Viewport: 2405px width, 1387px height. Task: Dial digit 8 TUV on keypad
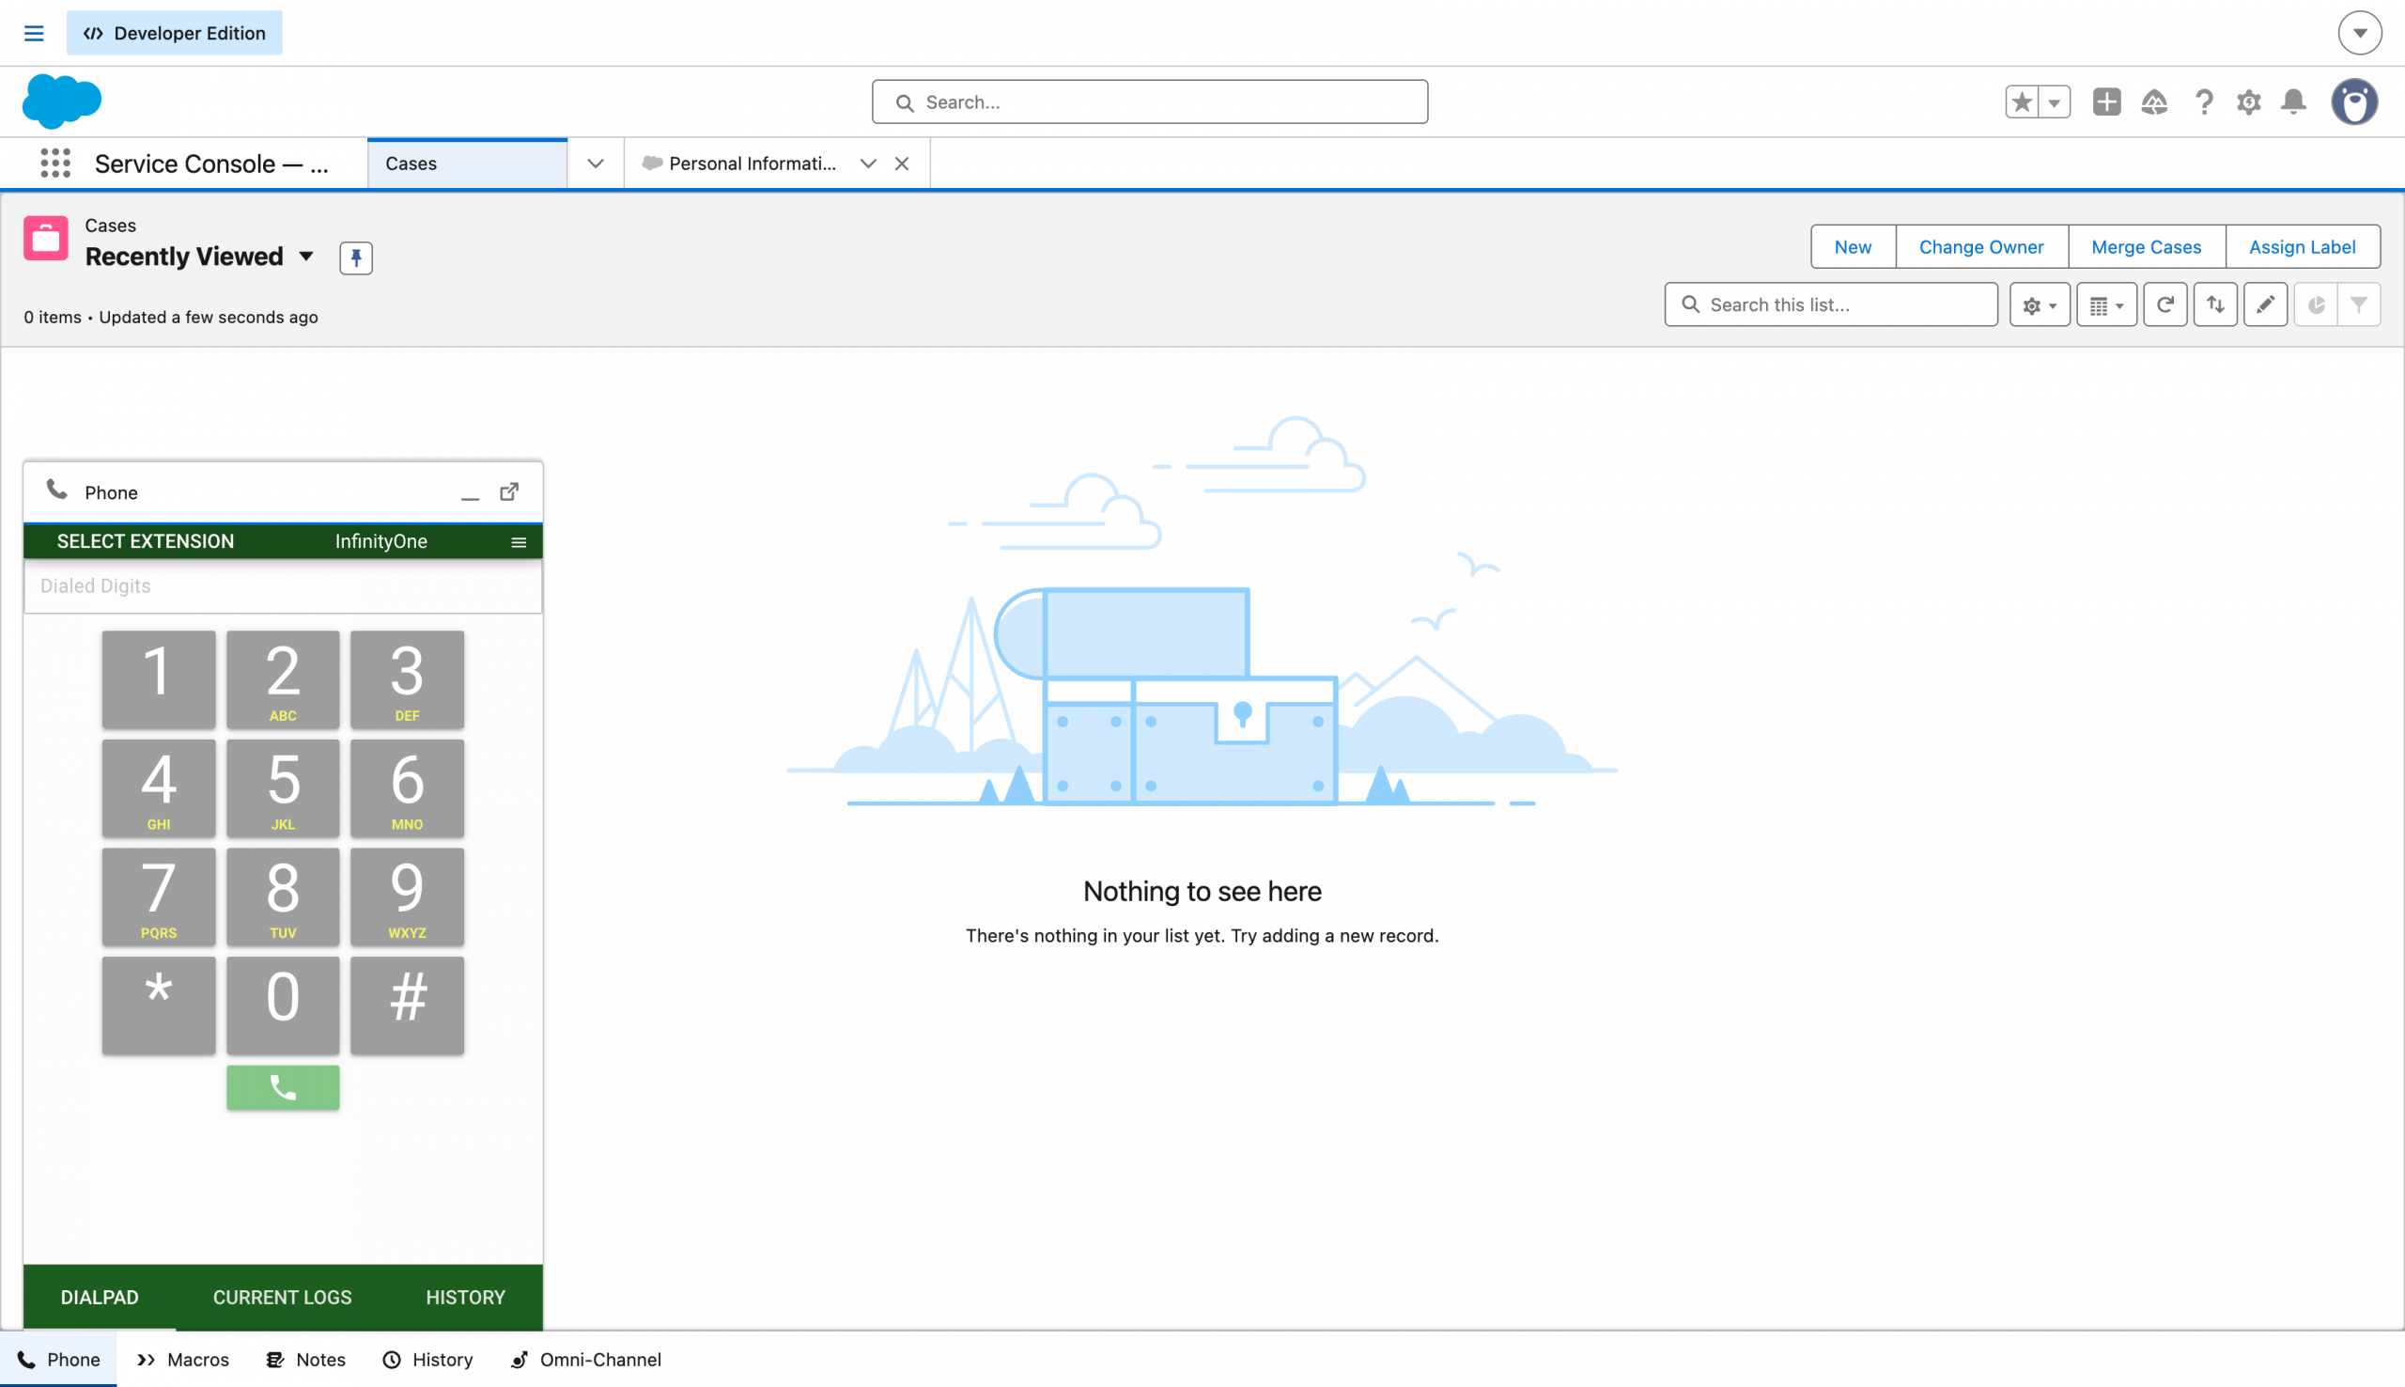coord(283,896)
